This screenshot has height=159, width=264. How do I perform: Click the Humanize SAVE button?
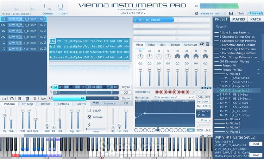(x=207, y=97)
